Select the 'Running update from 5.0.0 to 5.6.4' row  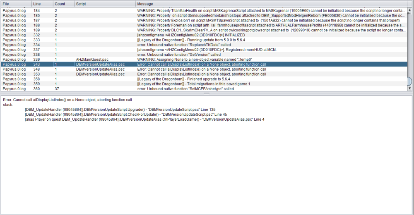(x=204, y=40)
